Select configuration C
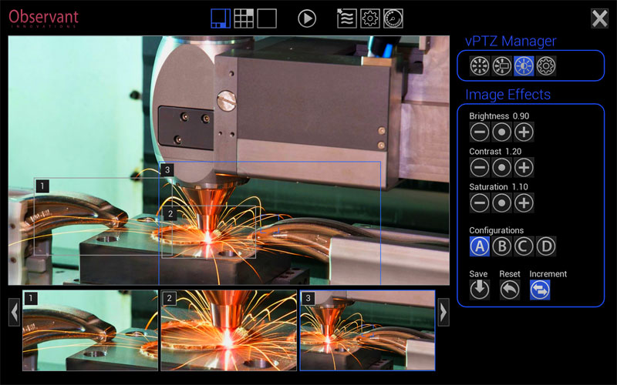This screenshot has width=617, height=385. coord(524,246)
